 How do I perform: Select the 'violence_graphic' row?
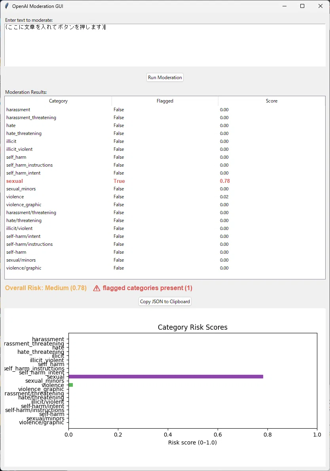pyautogui.click(x=165, y=205)
